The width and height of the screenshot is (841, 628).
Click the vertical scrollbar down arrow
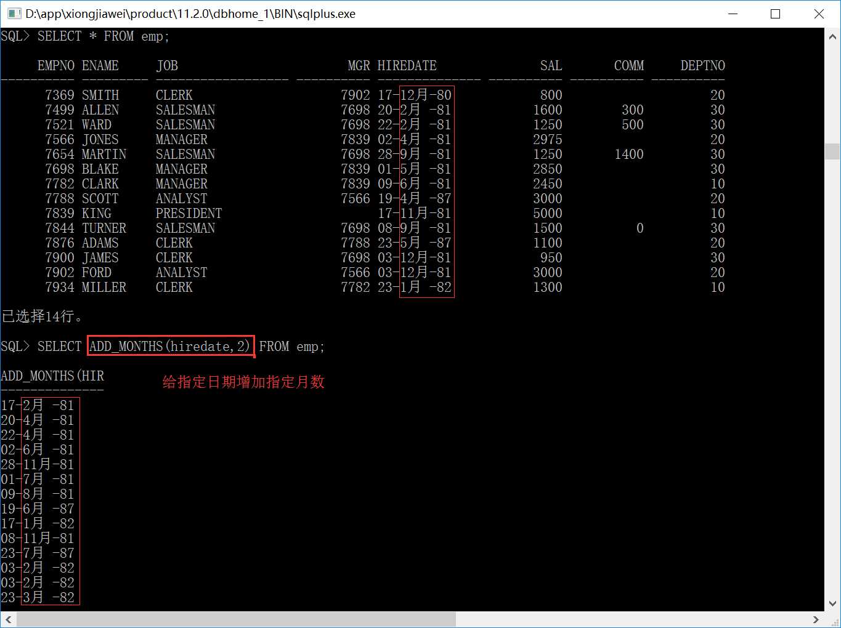pyautogui.click(x=832, y=603)
